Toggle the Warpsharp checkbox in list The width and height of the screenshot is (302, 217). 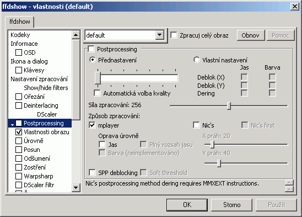click(x=19, y=176)
